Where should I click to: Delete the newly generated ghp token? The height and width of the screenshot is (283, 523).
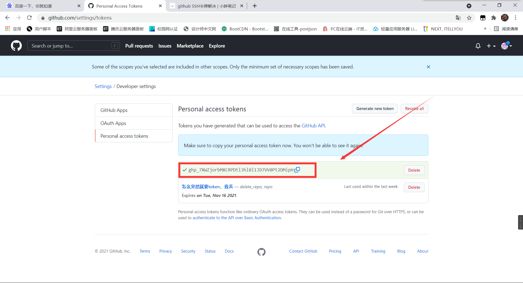point(414,170)
